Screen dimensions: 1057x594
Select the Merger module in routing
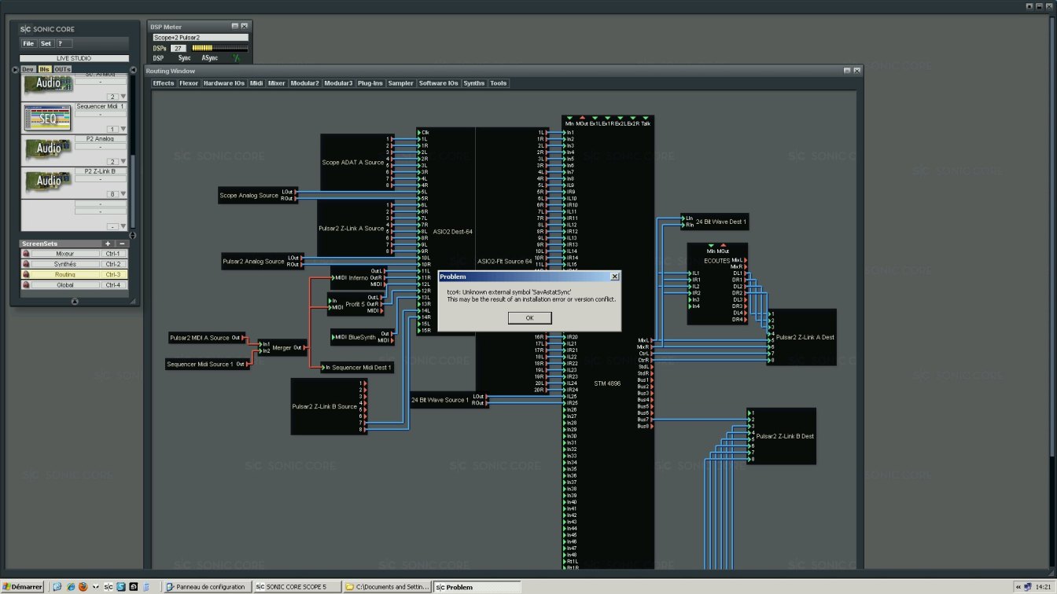282,347
